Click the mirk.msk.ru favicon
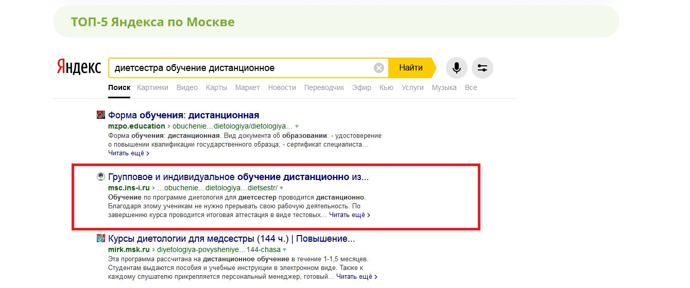This screenshot has width=690, height=288. tap(101, 239)
